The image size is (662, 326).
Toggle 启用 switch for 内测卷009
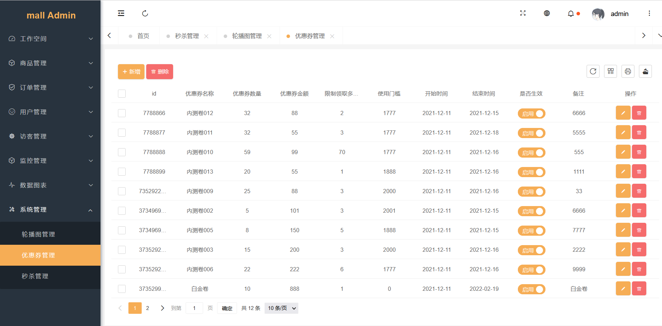click(531, 191)
